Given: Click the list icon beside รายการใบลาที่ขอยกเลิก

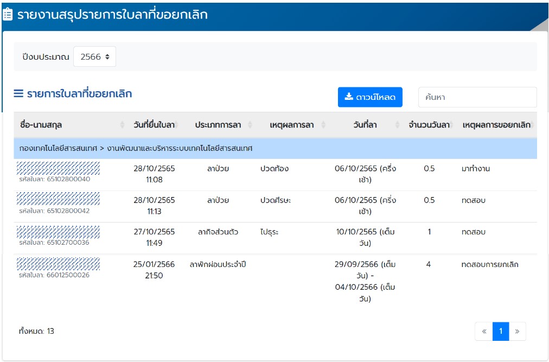Looking at the screenshot, I should click(x=18, y=93).
